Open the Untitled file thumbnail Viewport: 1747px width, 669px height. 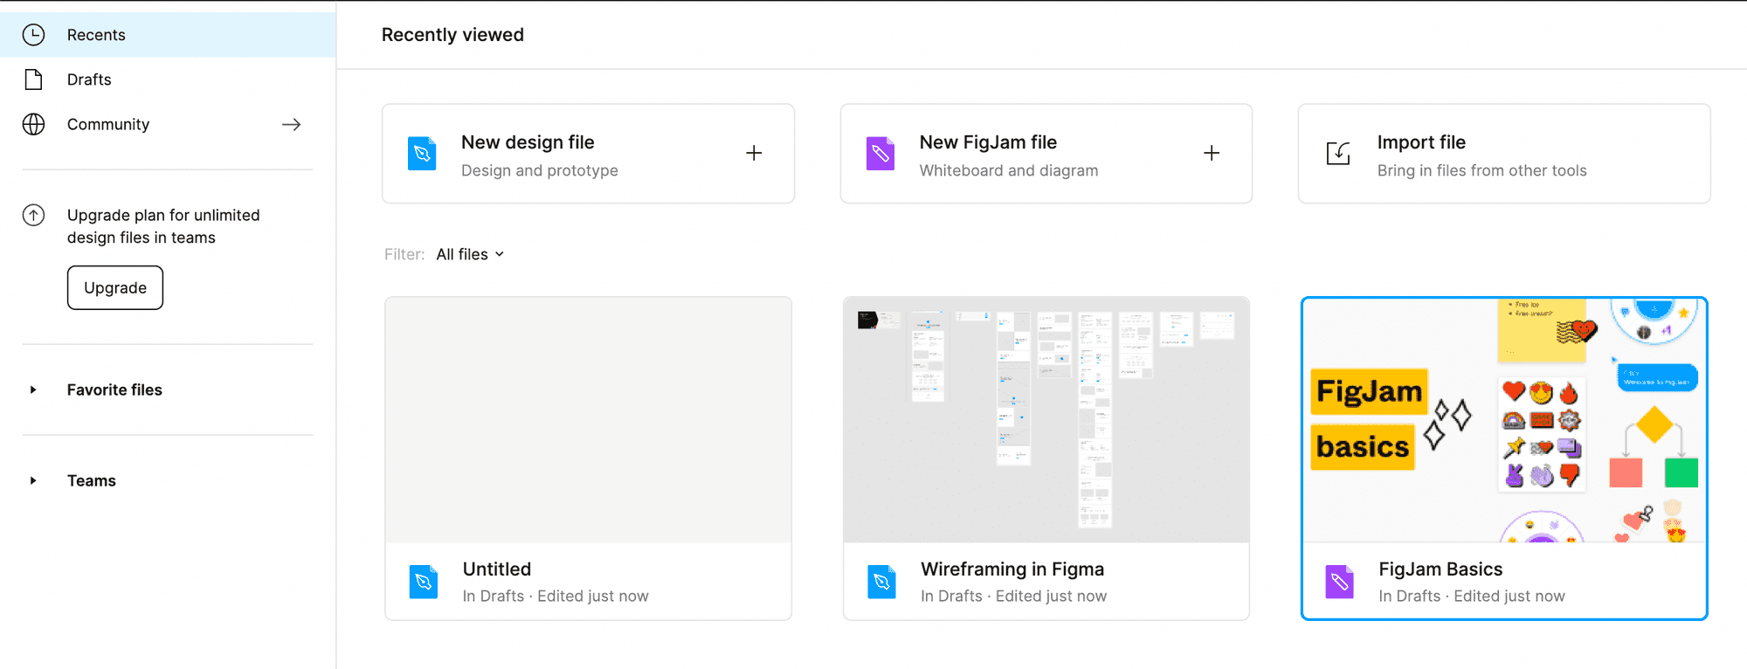coord(588,420)
